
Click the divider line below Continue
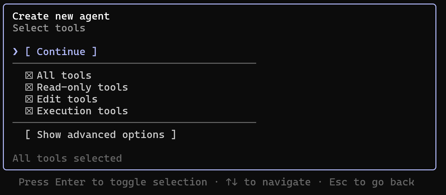click(x=134, y=63)
